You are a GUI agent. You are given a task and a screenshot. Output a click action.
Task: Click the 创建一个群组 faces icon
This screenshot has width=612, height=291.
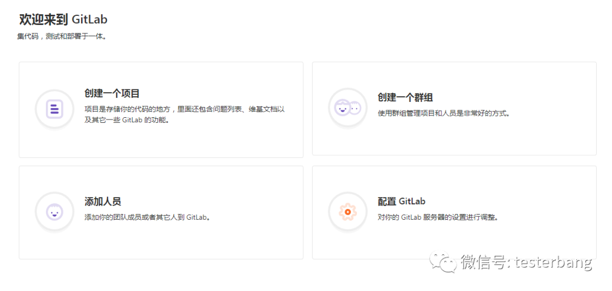[x=348, y=107]
